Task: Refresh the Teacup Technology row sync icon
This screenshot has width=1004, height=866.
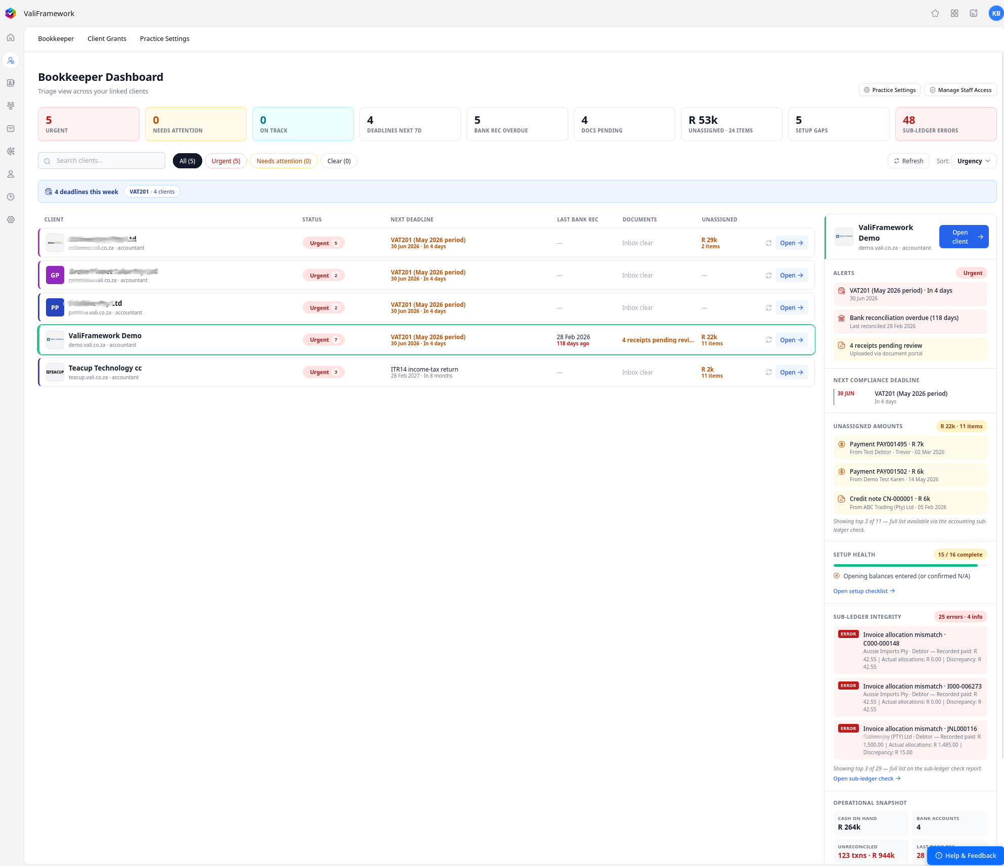Action: (768, 372)
